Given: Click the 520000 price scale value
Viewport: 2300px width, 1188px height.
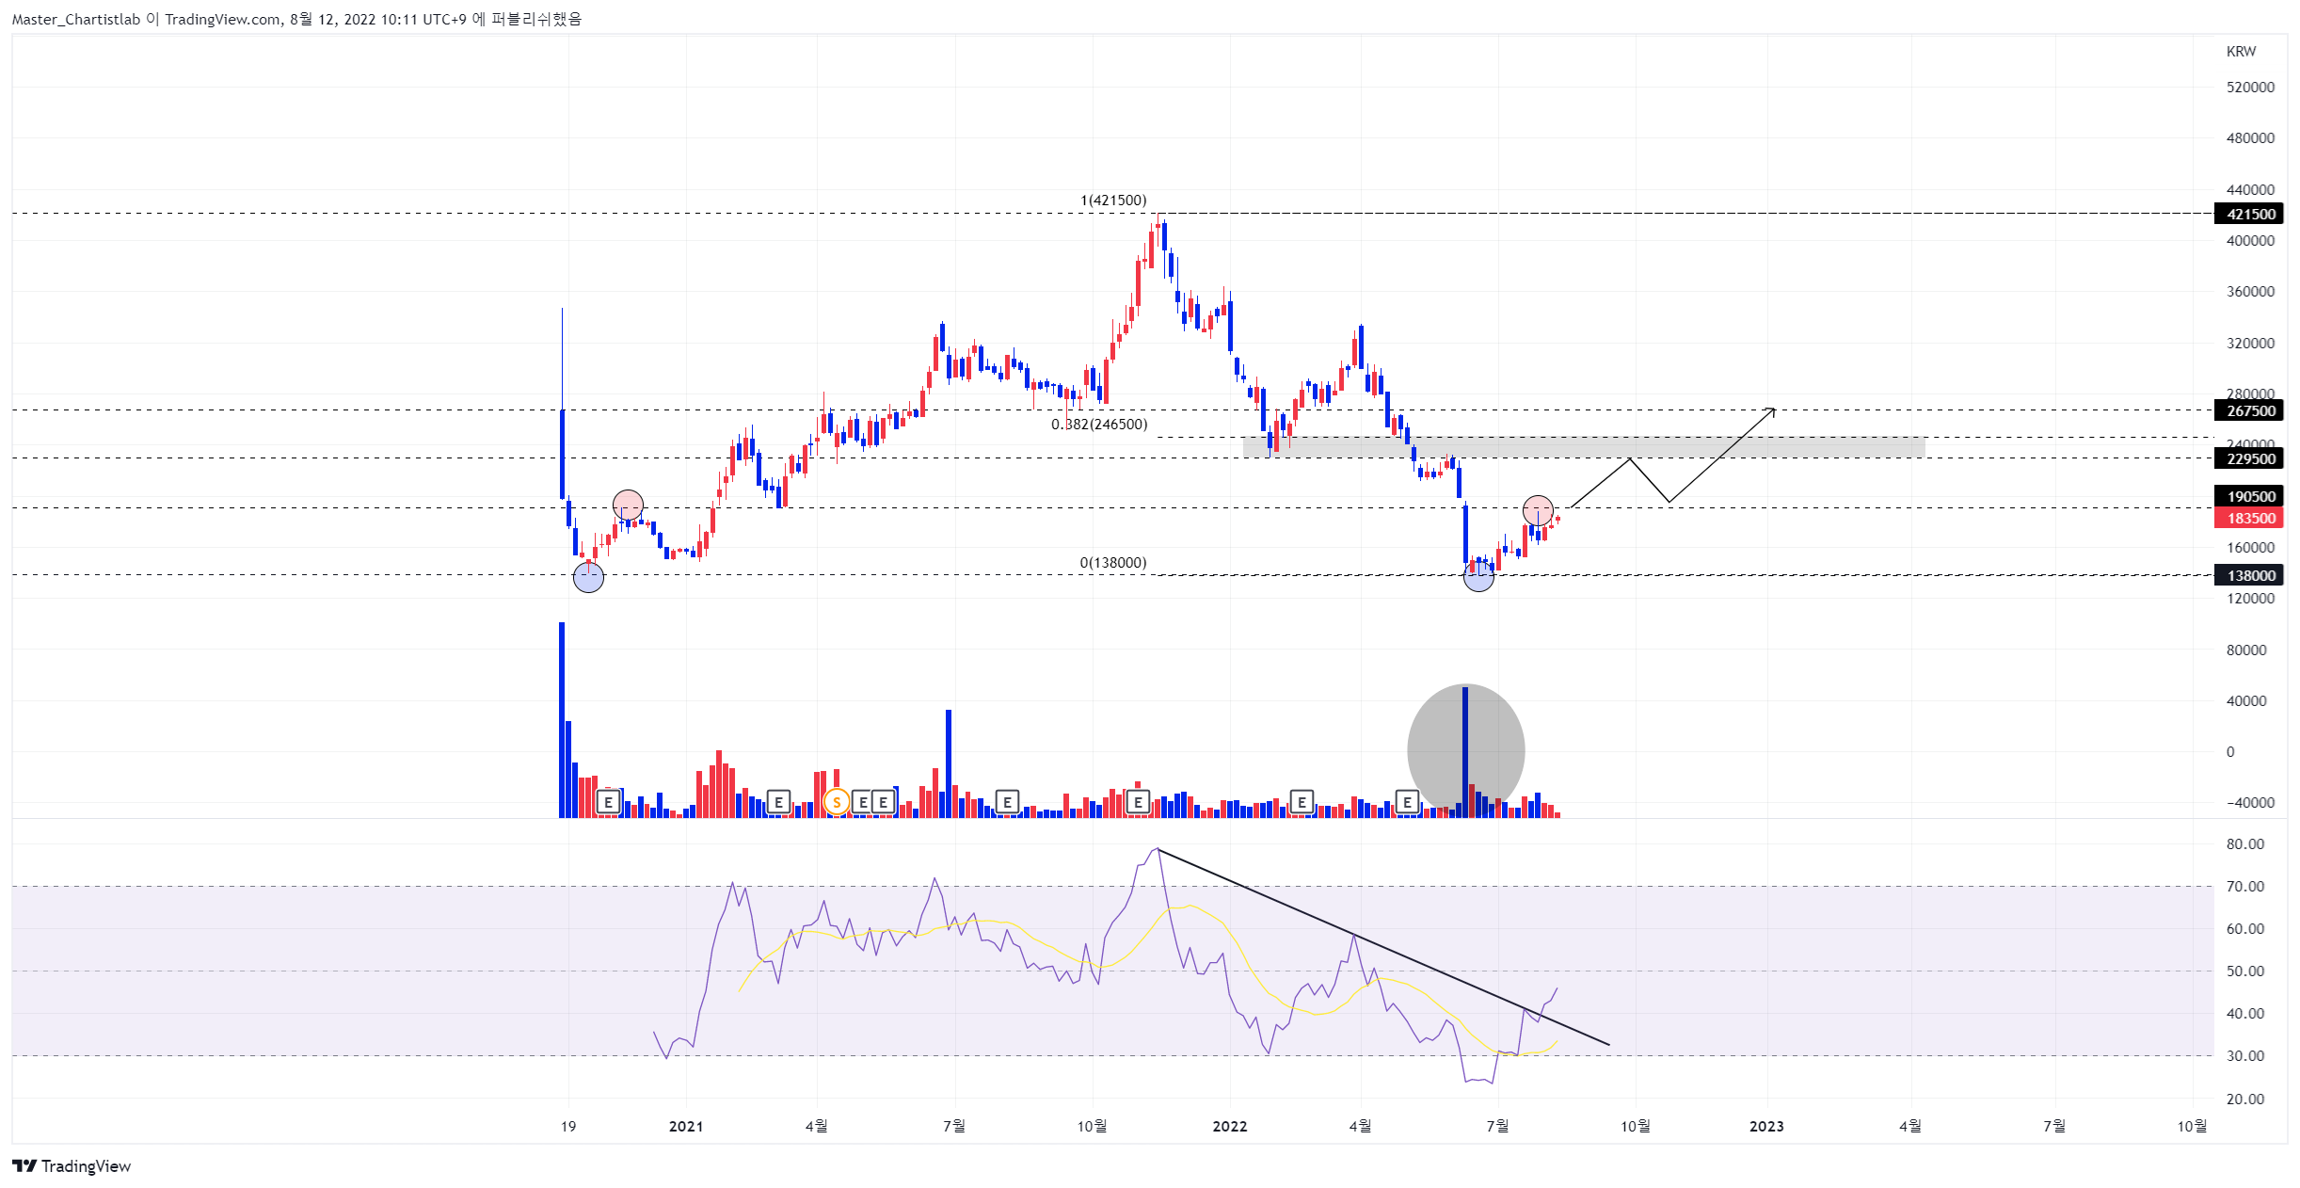Looking at the screenshot, I should tap(2250, 88).
